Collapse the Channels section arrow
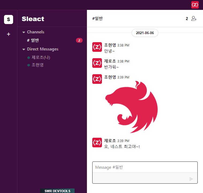Viewport: 203px width, 193px height. [24, 32]
